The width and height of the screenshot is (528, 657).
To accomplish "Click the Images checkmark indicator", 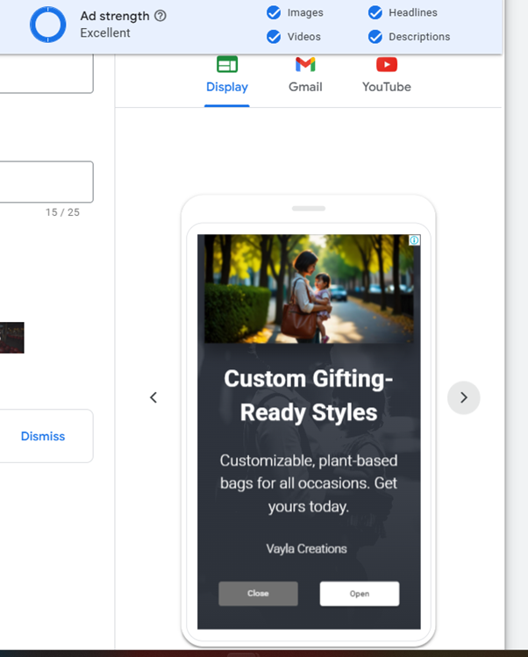I will tap(274, 12).
